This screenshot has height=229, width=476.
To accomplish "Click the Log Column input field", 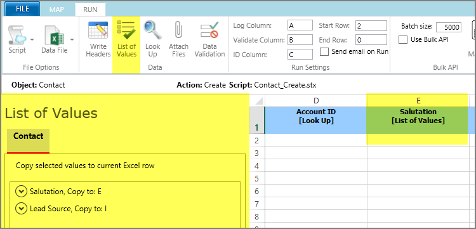I will (x=300, y=25).
